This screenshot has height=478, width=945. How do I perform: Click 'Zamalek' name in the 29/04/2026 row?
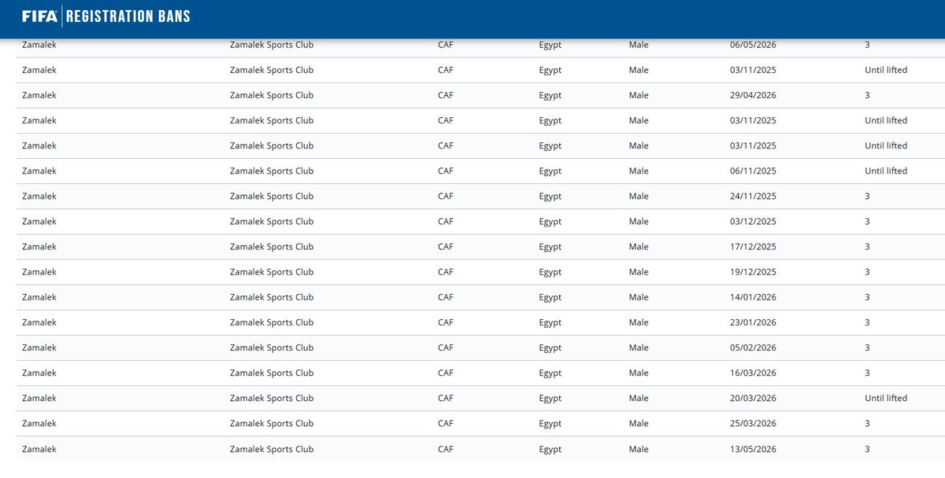[x=39, y=95]
